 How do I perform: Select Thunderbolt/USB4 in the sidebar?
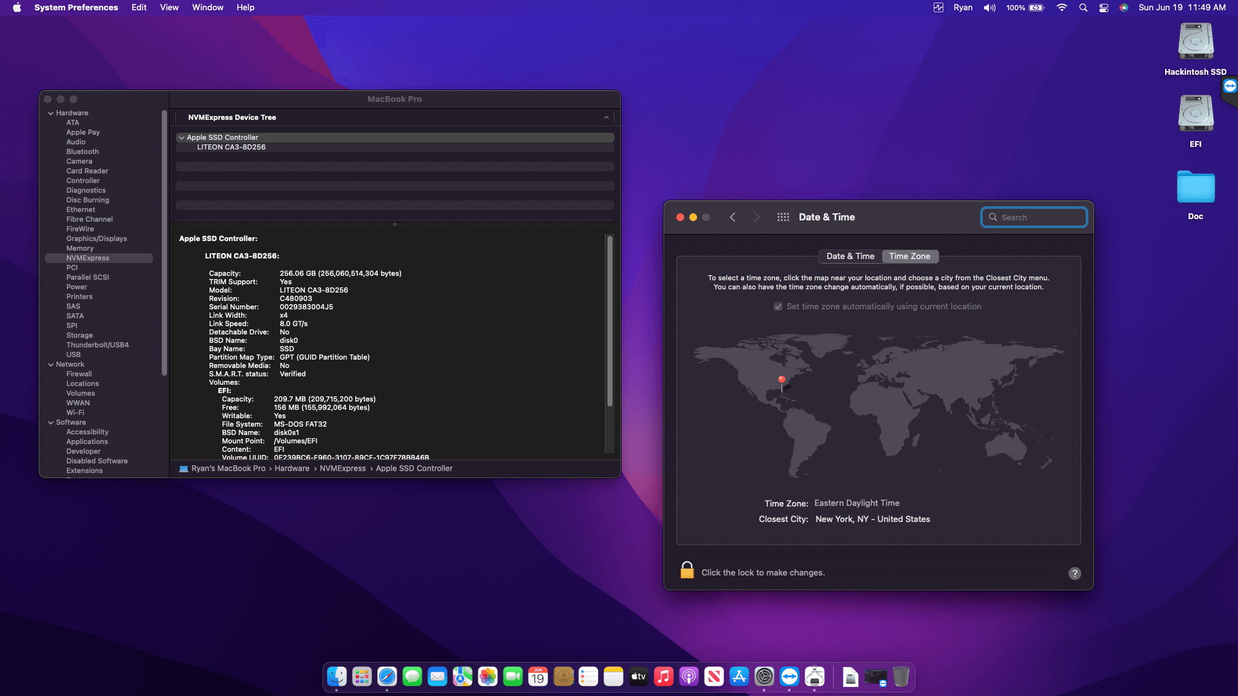pyautogui.click(x=97, y=345)
